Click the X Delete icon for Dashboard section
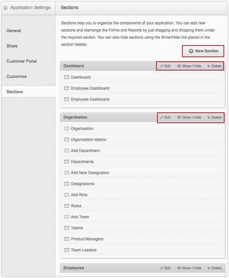This screenshot has height=278, width=229. click(209, 66)
